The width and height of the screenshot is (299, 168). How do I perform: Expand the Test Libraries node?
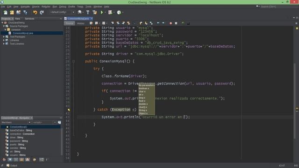4,43
